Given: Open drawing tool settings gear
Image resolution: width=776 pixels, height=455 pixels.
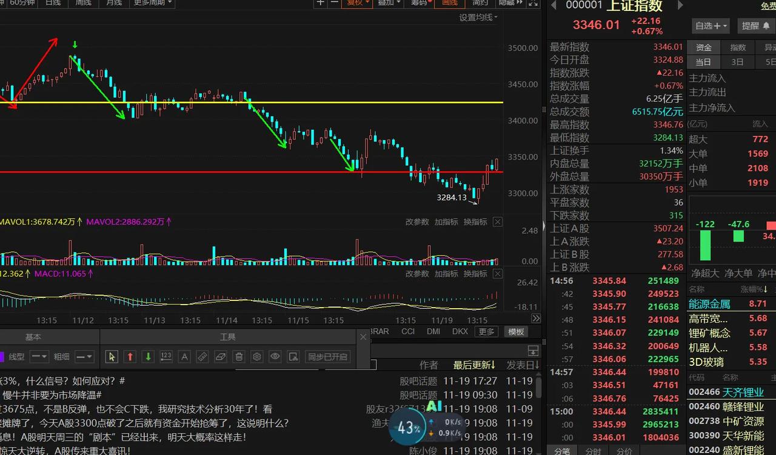Looking at the screenshot, I should tap(257, 357).
